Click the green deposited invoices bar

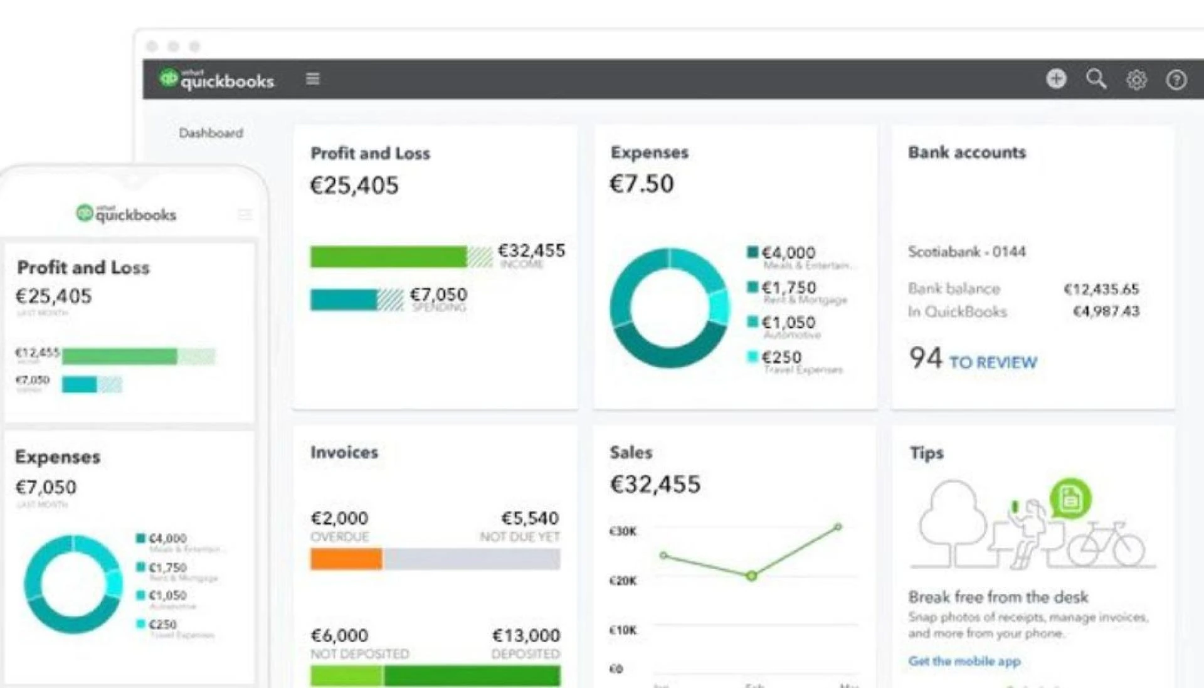472,676
